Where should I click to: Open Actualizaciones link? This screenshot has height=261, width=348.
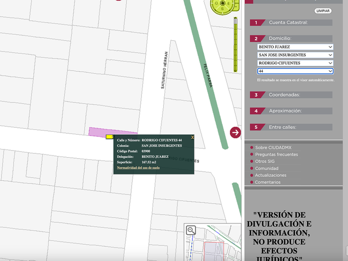pyautogui.click(x=270, y=175)
